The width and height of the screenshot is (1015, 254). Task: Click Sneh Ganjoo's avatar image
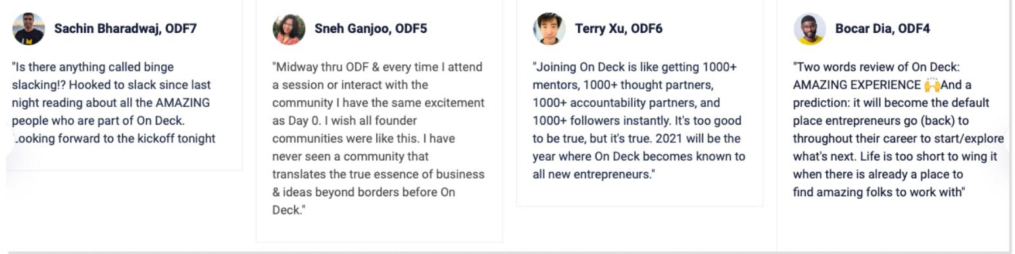(x=289, y=29)
